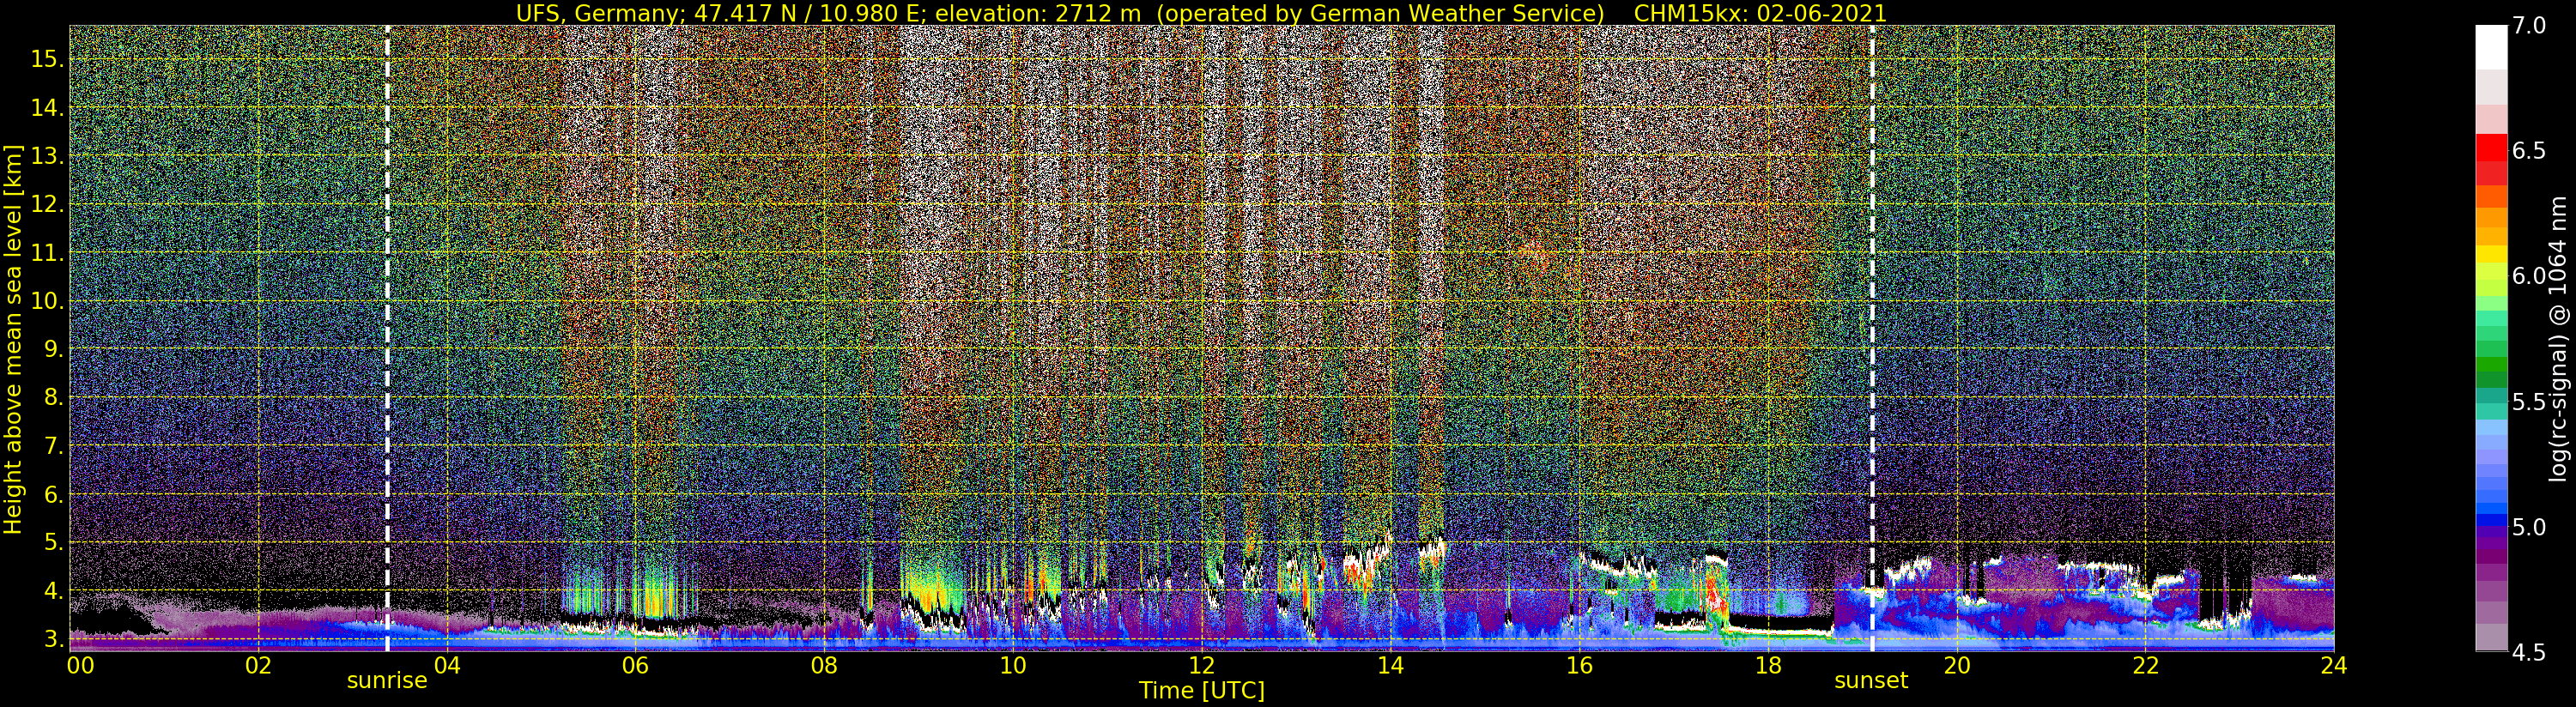Screen dimensions: 2576x707
Task: Click the height-axis tick label '3.'
Action: (x=54, y=639)
